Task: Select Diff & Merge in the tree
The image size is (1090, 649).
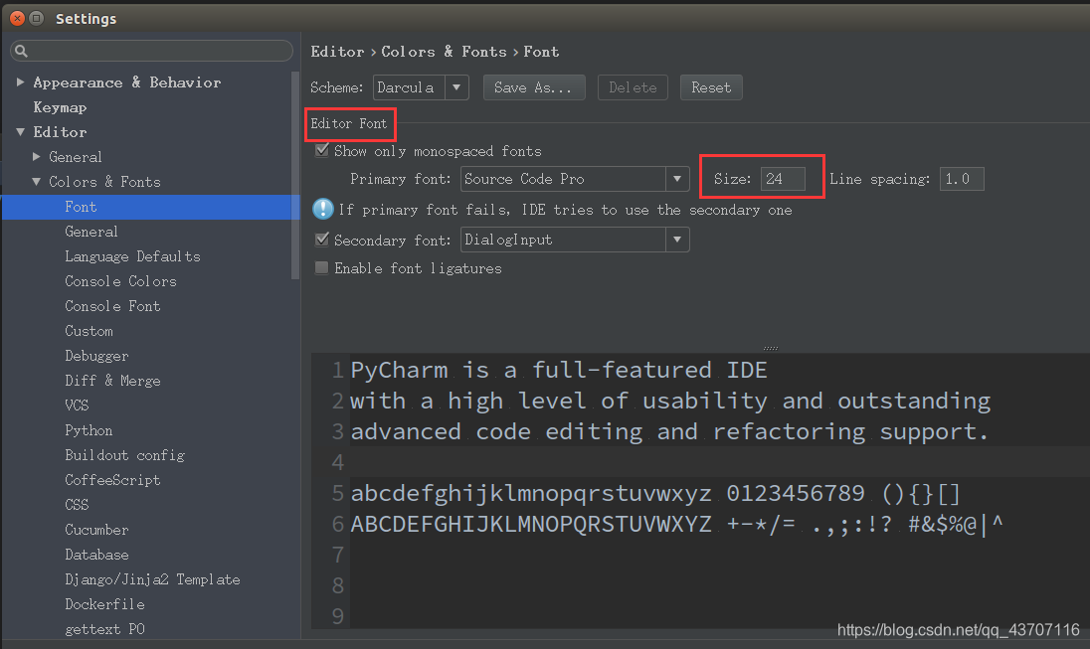Action: pos(112,381)
